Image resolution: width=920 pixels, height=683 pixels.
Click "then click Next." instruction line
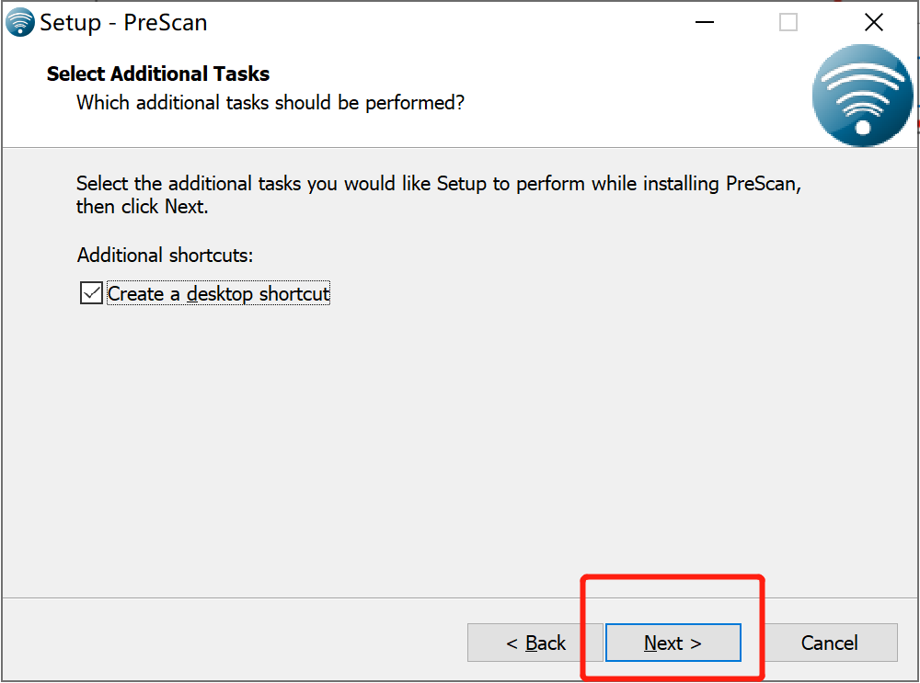pos(142,206)
